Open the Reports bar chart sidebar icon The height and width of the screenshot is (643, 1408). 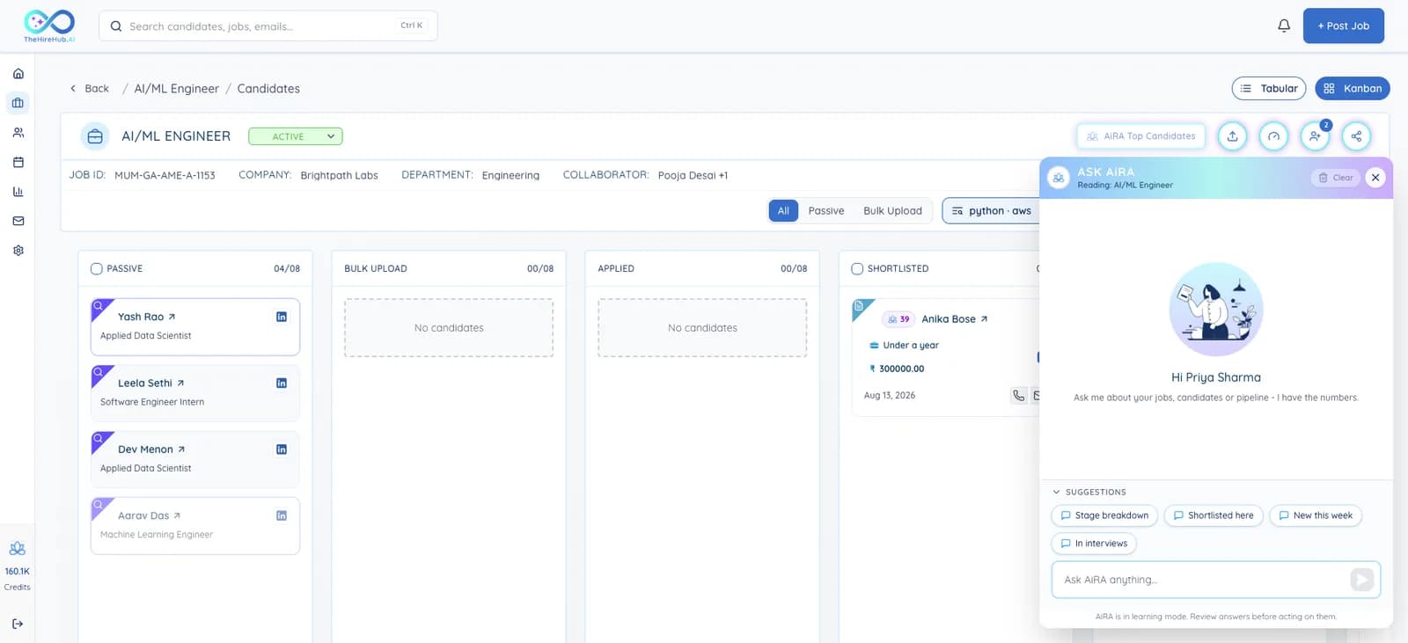(x=18, y=192)
